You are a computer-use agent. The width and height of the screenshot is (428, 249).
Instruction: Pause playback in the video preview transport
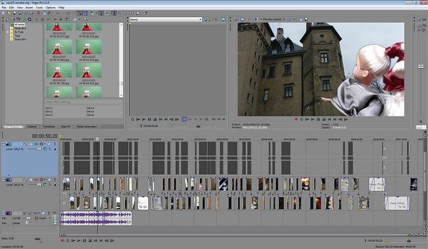click(x=318, y=119)
